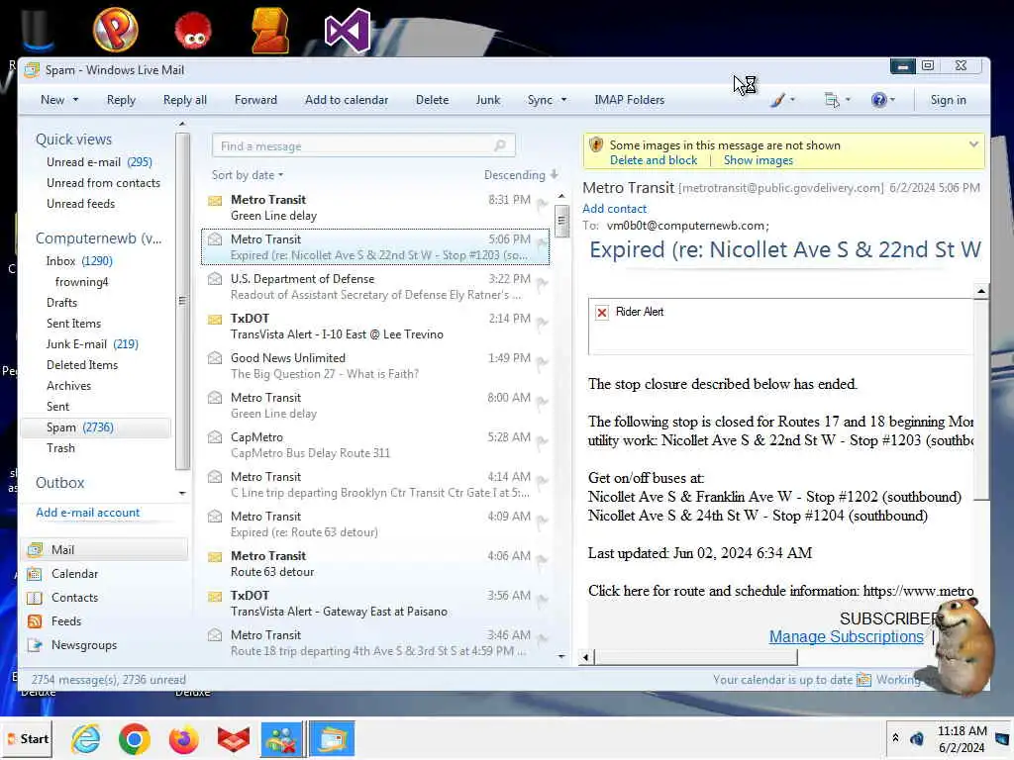Screen dimensions: 1014x760
Task: Open the Menus layout icon in toolbar
Action: [832, 100]
